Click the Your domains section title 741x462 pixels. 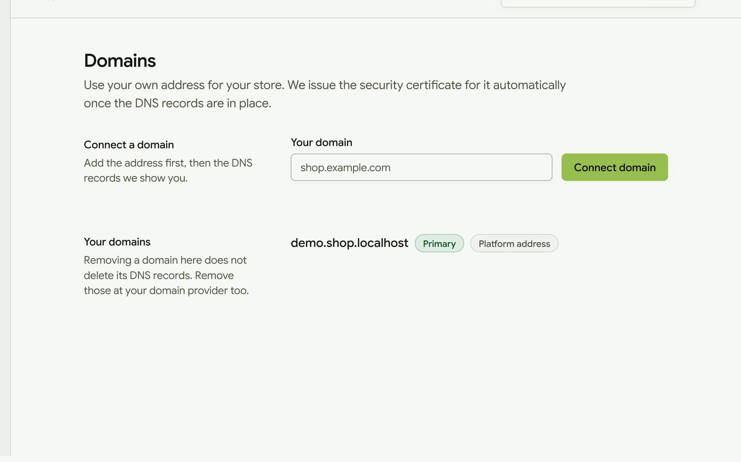tap(117, 242)
